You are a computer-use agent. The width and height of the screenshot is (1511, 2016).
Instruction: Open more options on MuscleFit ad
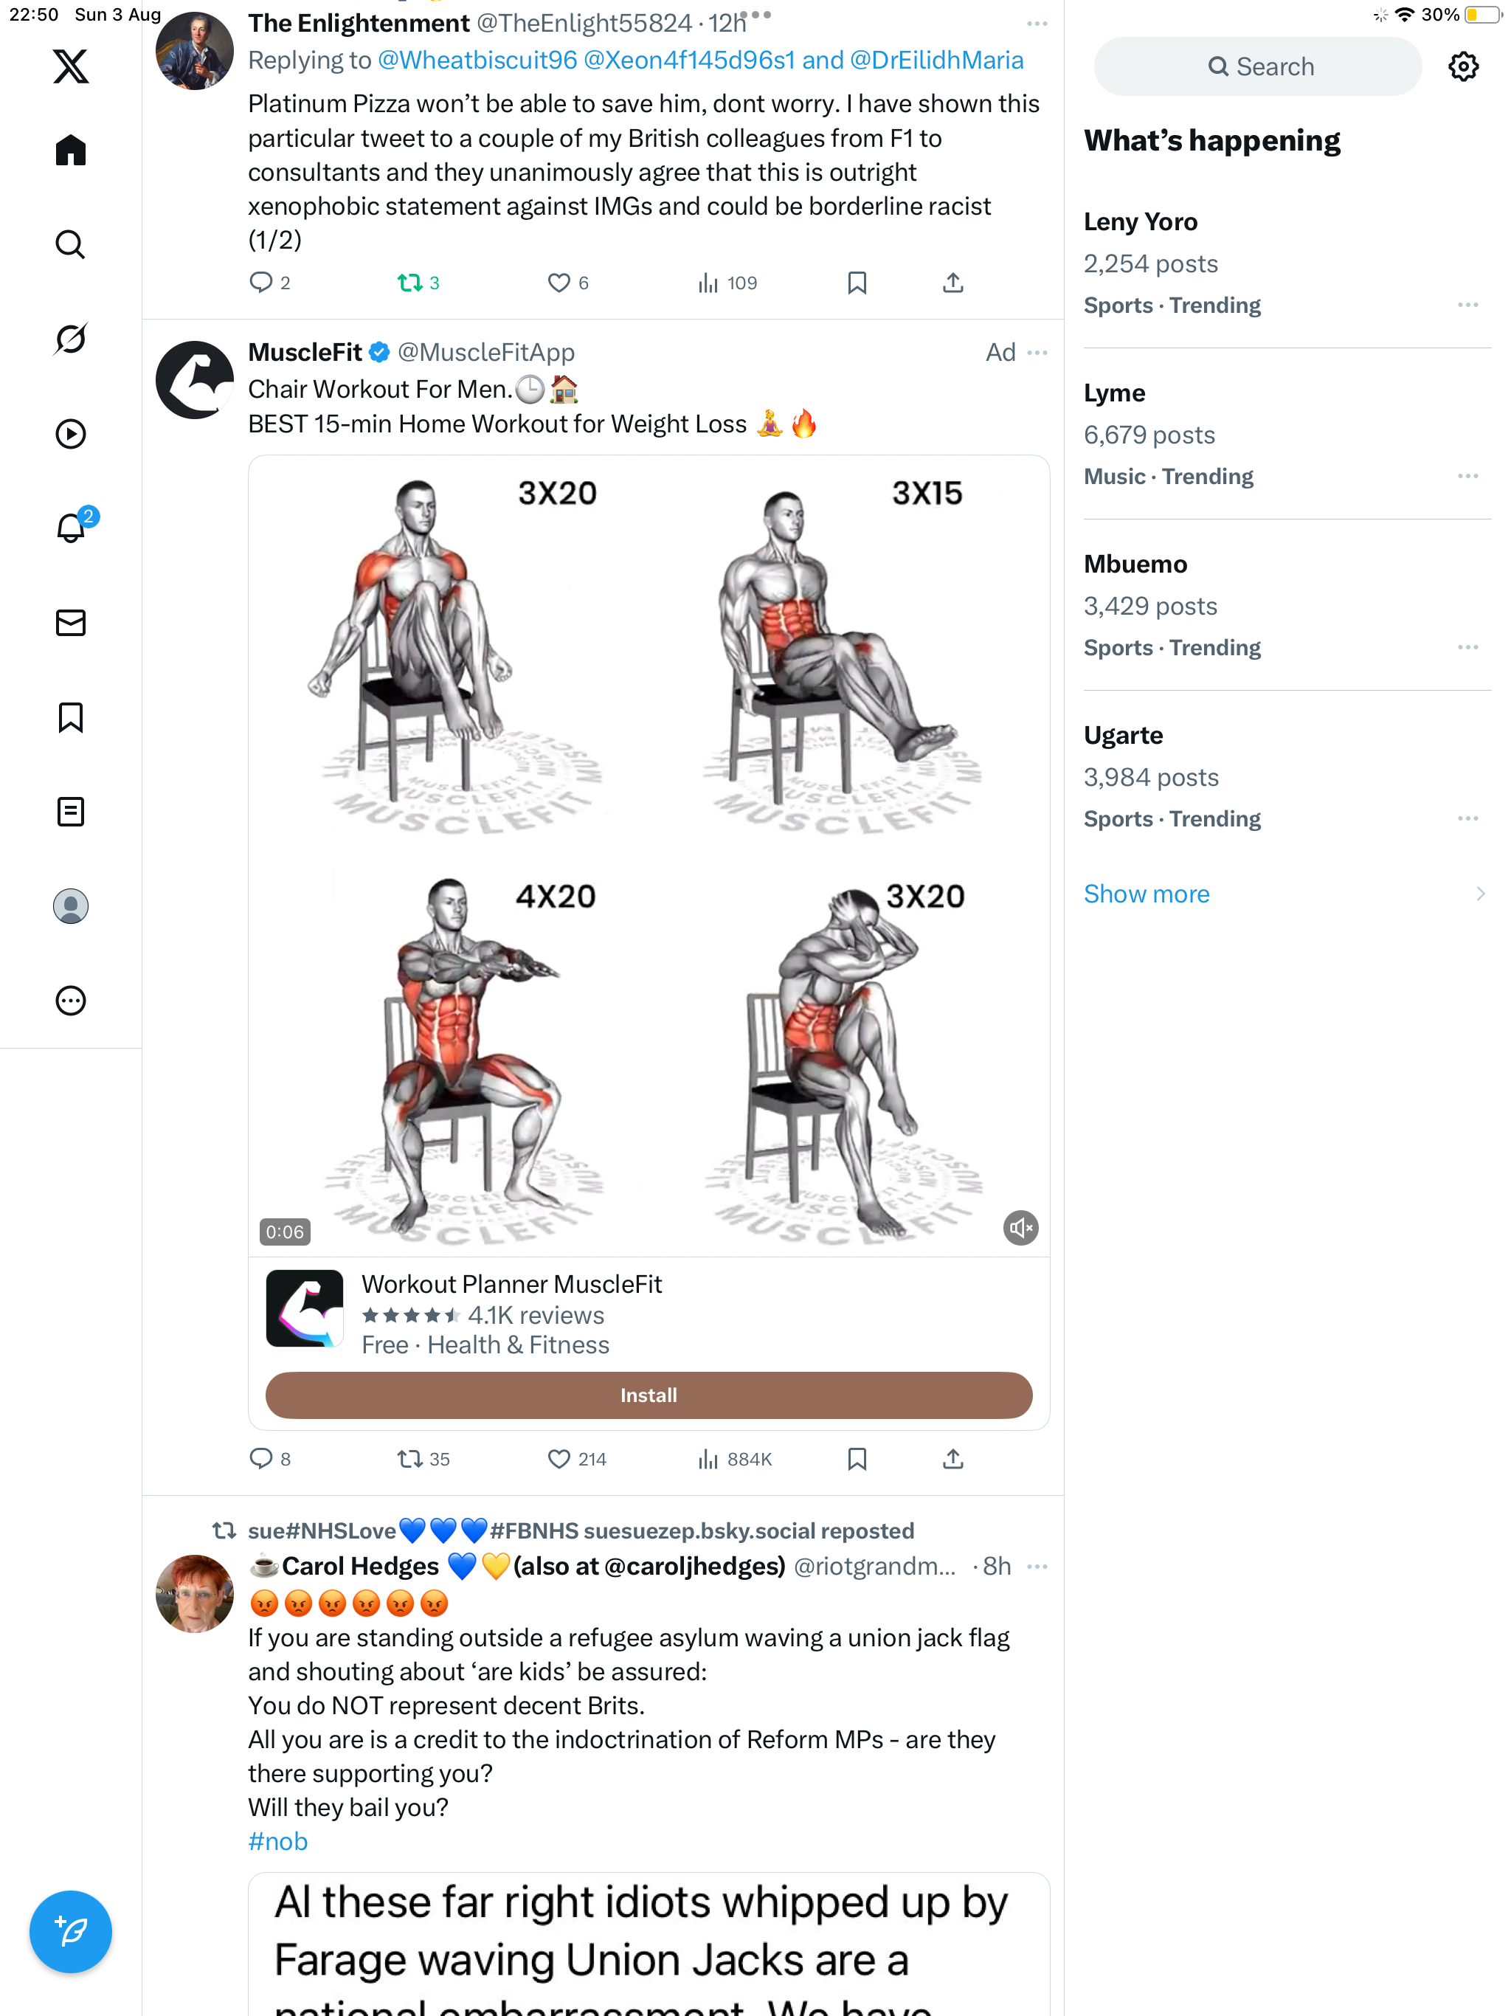pyautogui.click(x=1037, y=353)
